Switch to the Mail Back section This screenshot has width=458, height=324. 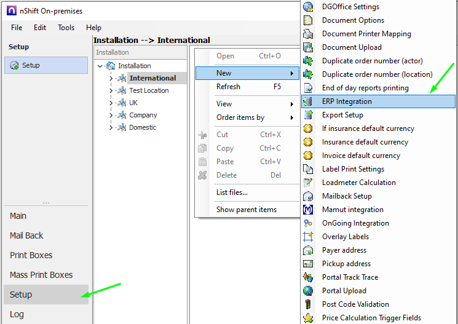tap(46, 235)
